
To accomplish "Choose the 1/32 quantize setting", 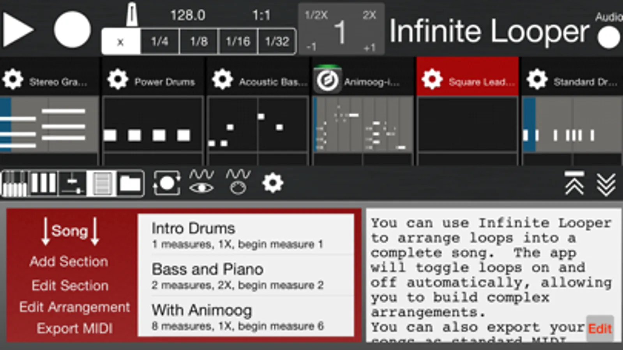I will pos(277,41).
